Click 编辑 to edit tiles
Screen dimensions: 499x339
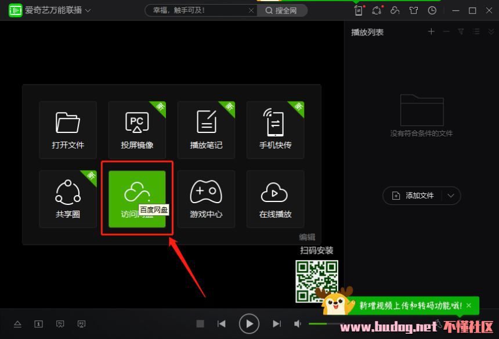coord(307,237)
